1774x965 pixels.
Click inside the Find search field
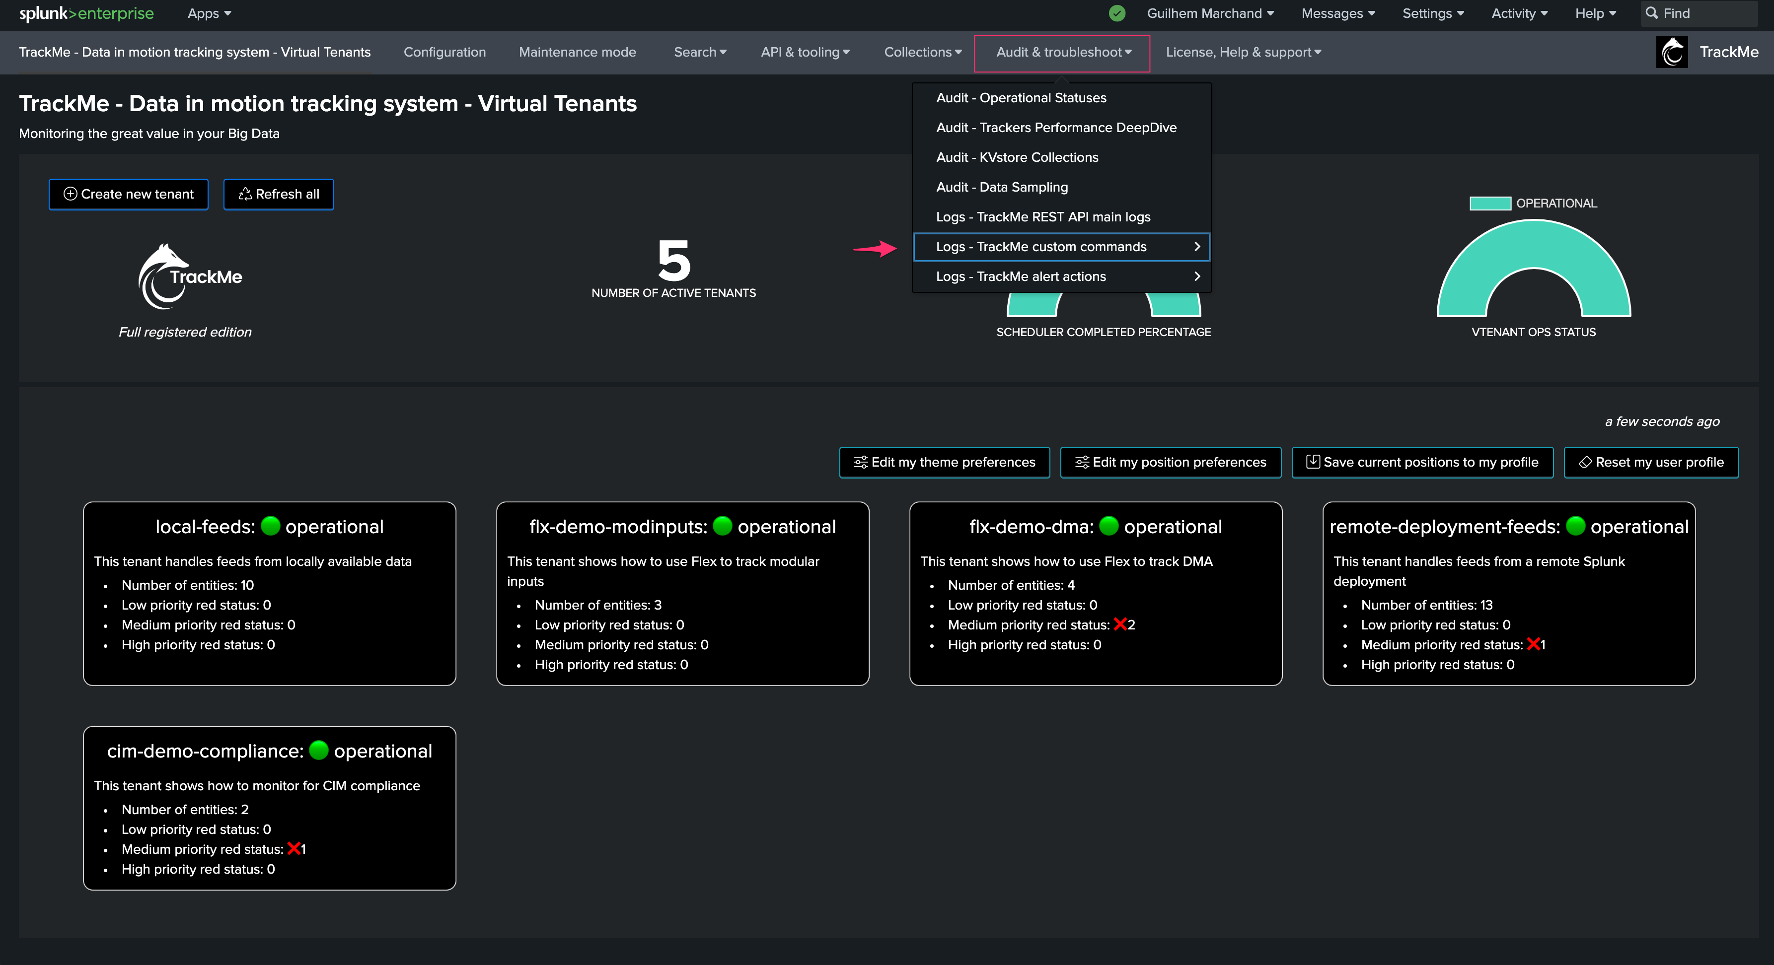tap(1699, 13)
